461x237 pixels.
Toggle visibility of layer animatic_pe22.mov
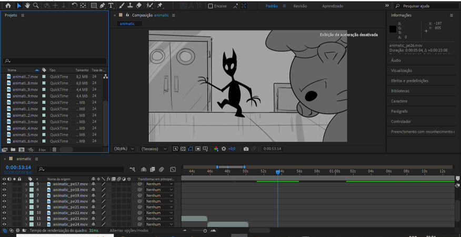4,213
